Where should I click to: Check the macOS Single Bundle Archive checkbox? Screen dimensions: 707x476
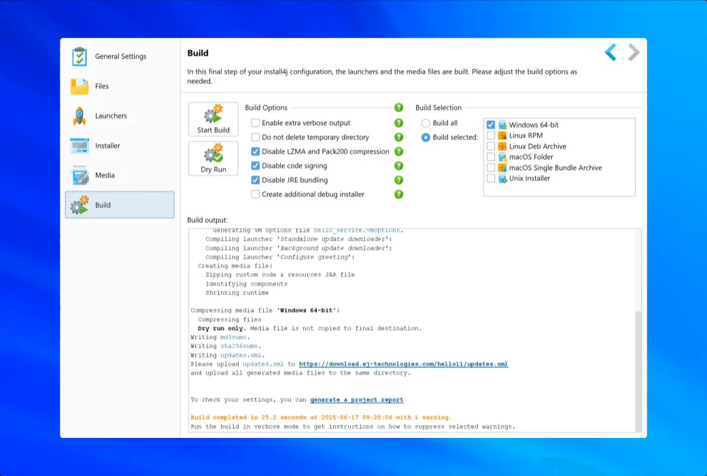(x=491, y=168)
